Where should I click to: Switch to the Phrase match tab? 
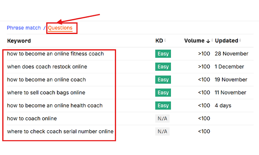(23, 28)
